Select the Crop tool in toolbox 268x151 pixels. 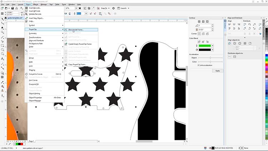point(2,28)
